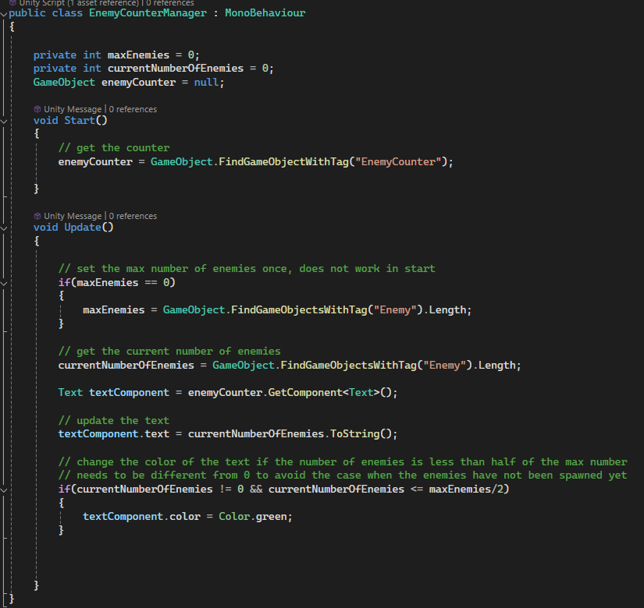Collapse the if(maxEnemies == 0) block chevron

pyautogui.click(x=4, y=284)
